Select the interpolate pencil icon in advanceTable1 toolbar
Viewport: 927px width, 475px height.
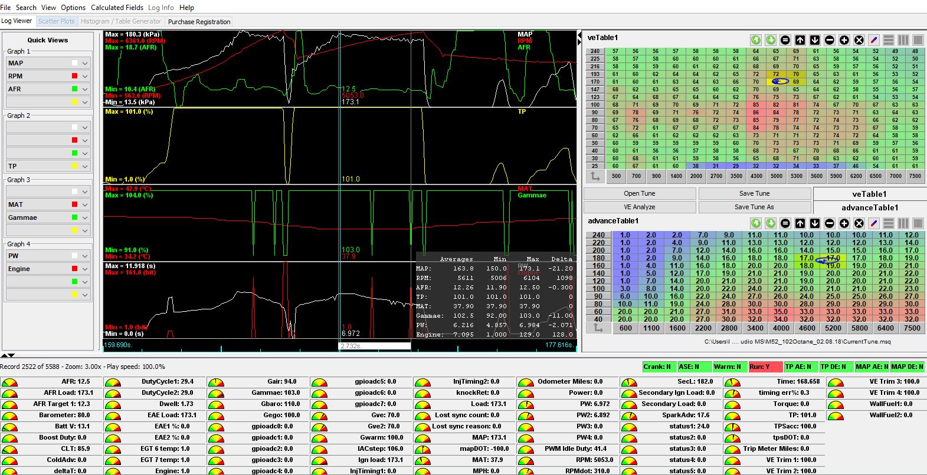[874, 223]
